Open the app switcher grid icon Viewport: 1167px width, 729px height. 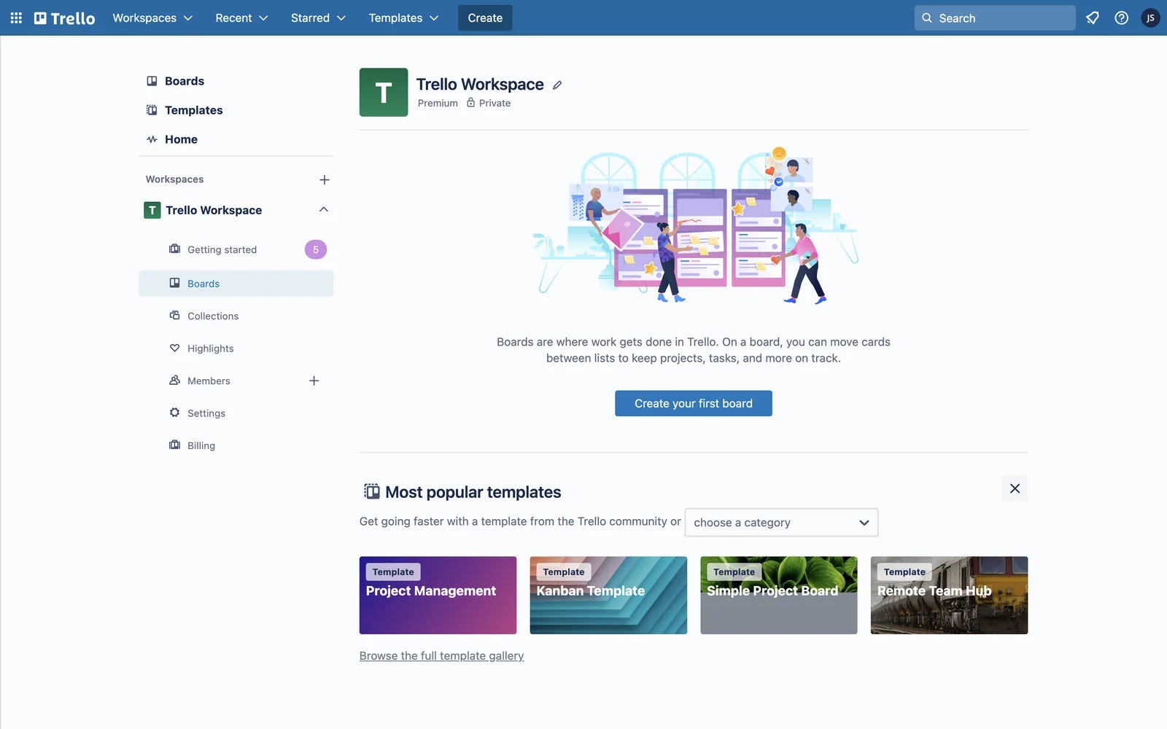tap(16, 17)
